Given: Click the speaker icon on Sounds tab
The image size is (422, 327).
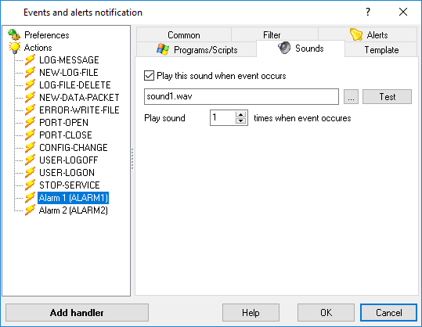Looking at the screenshot, I should tap(284, 48).
